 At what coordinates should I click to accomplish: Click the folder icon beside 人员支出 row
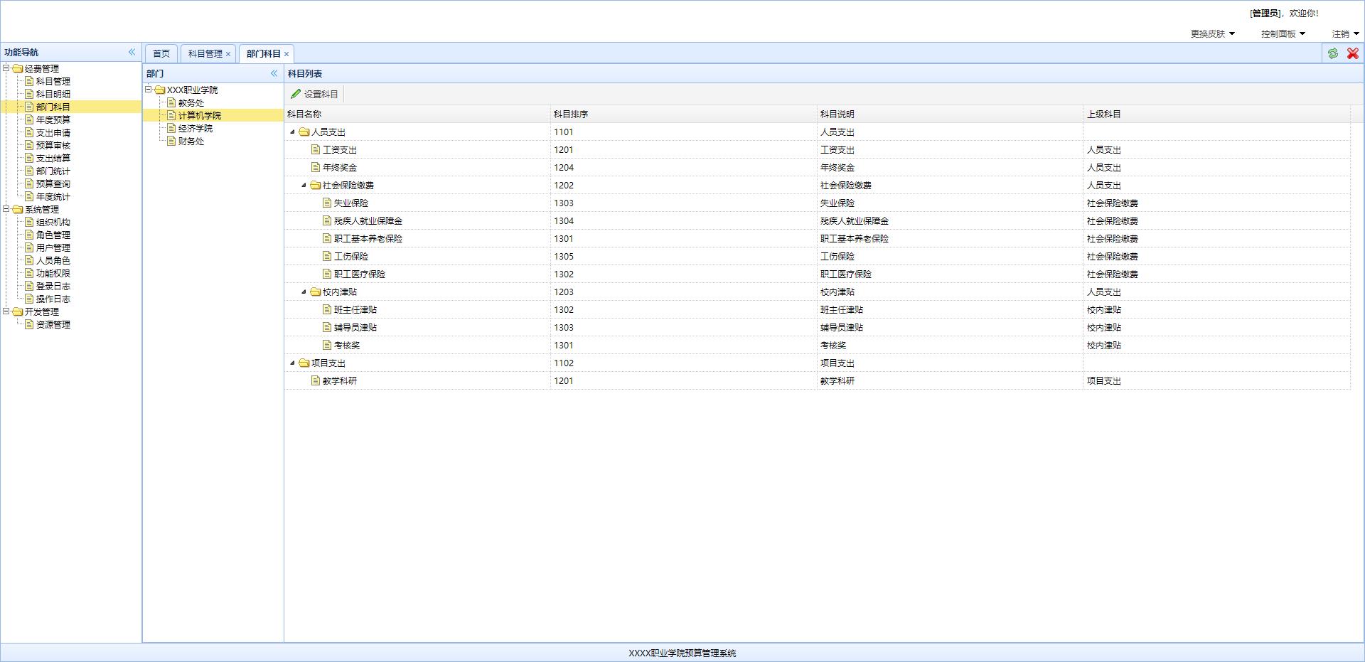click(304, 132)
